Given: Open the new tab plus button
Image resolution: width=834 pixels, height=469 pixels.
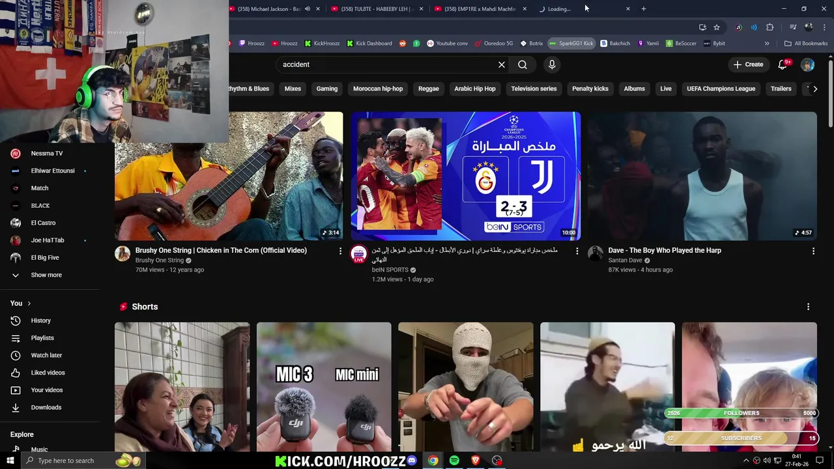Looking at the screenshot, I should pos(644,8).
